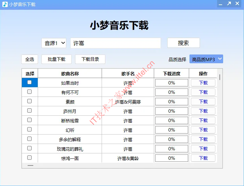244x186 pixels.
Task: Download the song 断桥残雪
Action: pyautogui.click(x=203, y=120)
